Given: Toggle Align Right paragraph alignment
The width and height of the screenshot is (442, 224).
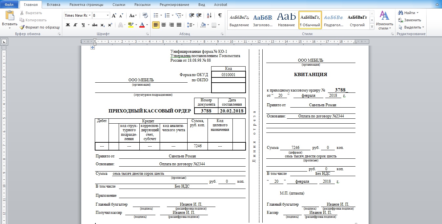Looking at the screenshot, I should (171, 25).
